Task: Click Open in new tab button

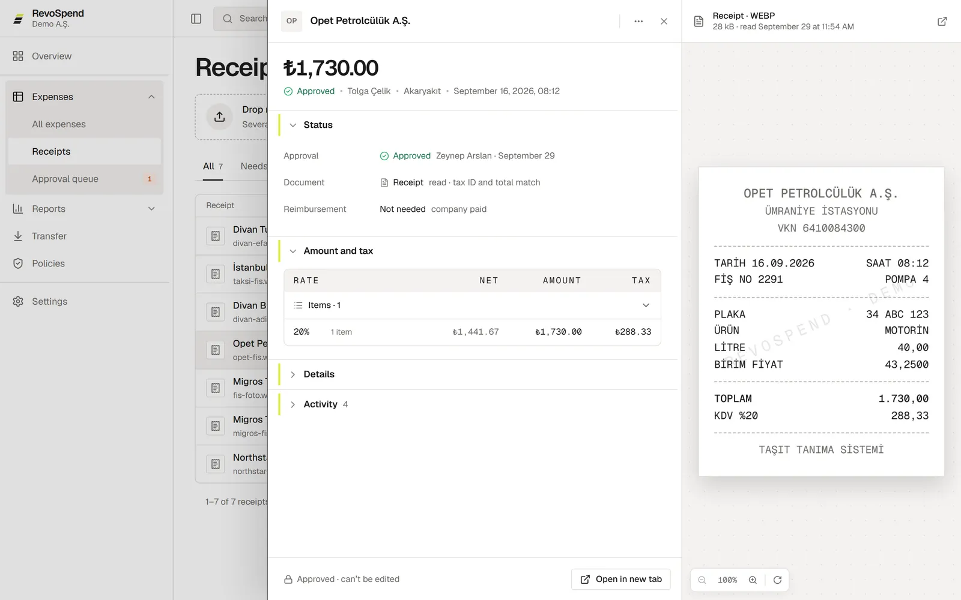Action: click(x=620, y=579)
